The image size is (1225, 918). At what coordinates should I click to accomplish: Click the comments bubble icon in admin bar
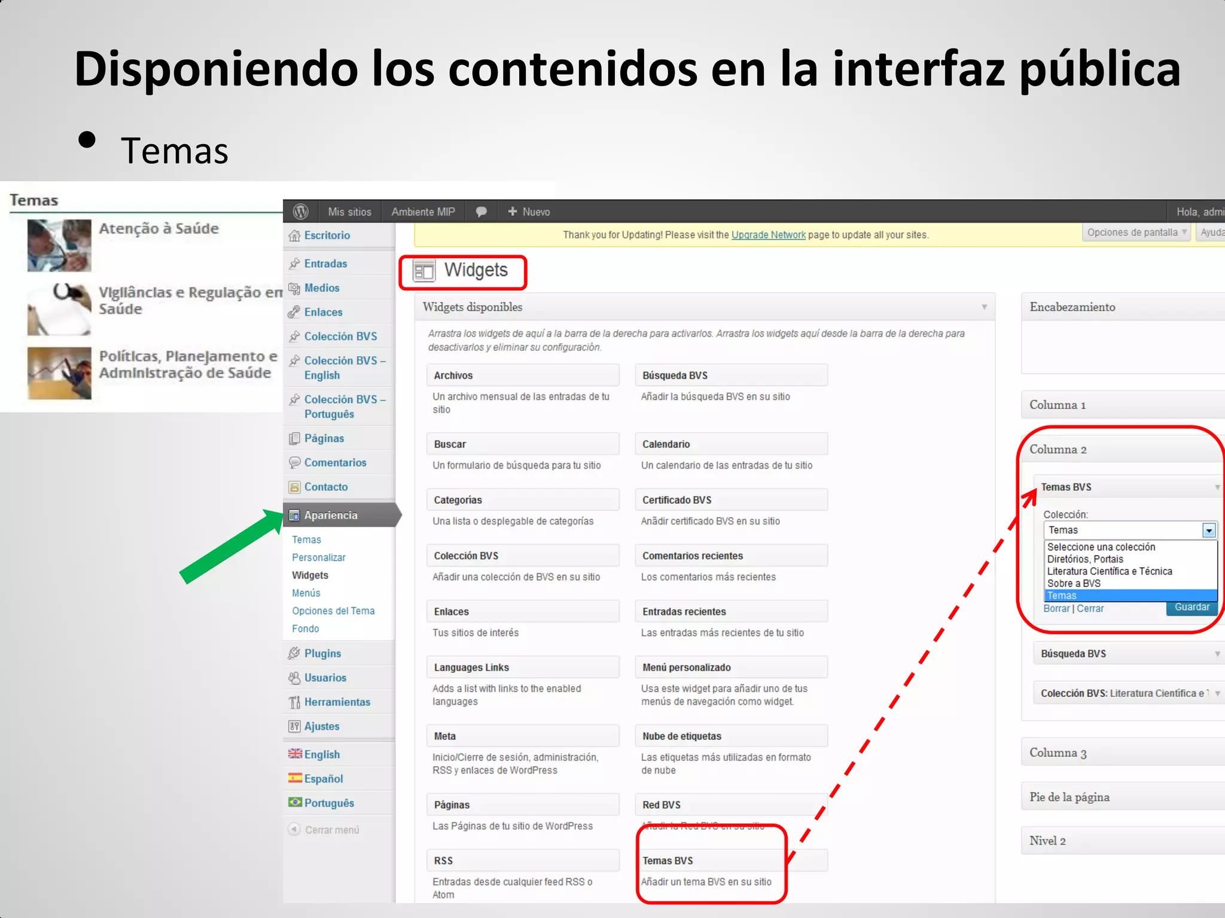[x=481, y=212]
